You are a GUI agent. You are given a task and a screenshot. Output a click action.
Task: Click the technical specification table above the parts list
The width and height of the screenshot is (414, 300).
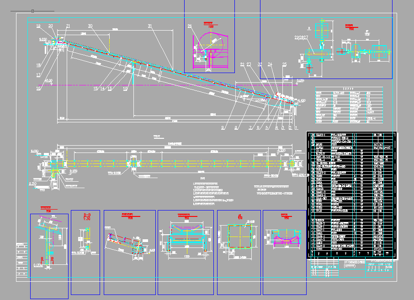(349, 105)
